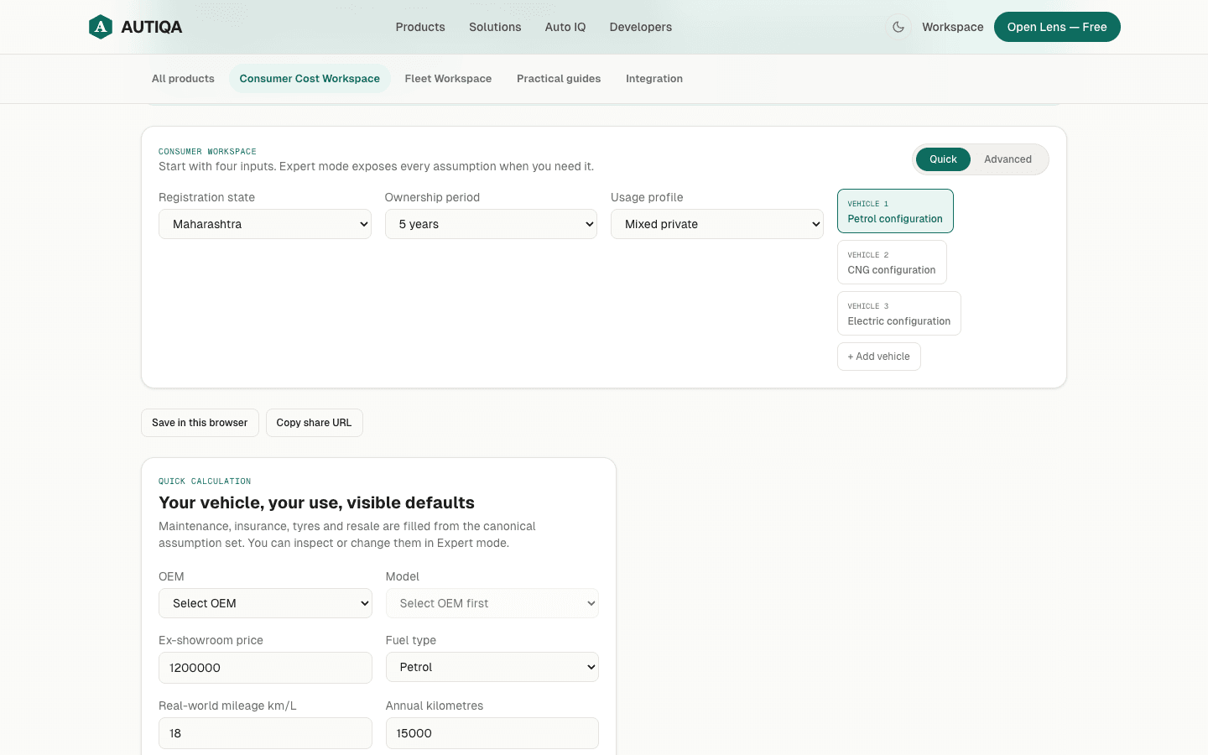Click the AUTIQA hexagon logo icon
Image resolution: width=1208 pixels, height=755 pixels.
pos(101,27)
